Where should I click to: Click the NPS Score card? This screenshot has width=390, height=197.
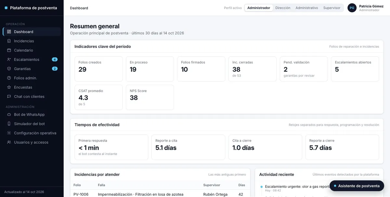pos(150,98)
